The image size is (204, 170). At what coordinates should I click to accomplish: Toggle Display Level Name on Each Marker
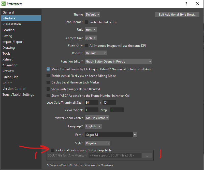coord(48,82)
